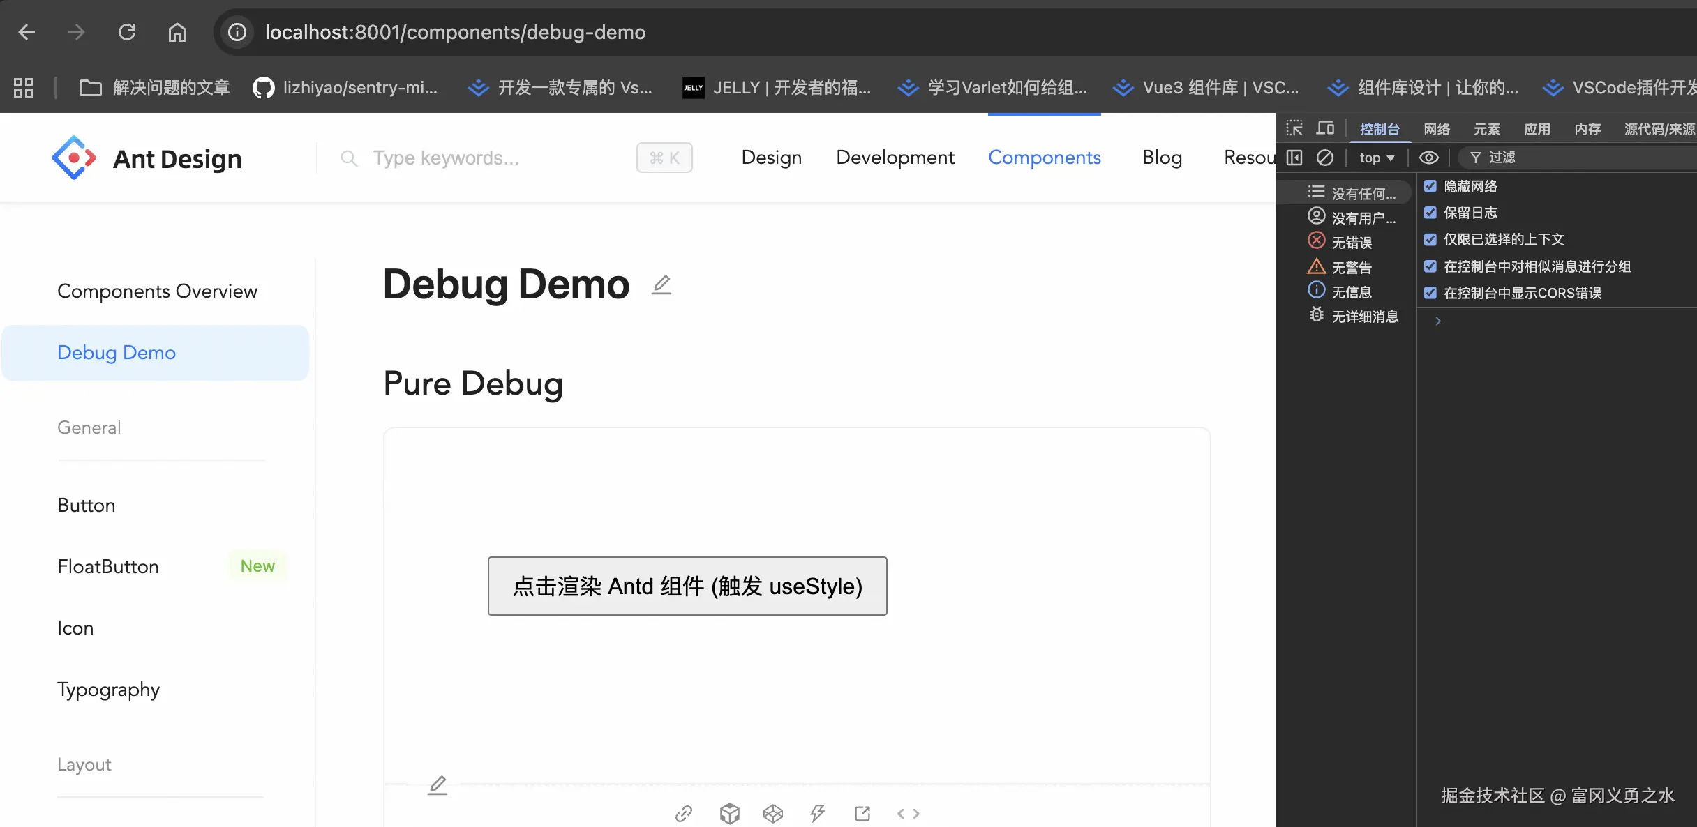Open the StackBlitz lightning icon
The height and width of the screenshot is (827, 1697).
(818, 813)
